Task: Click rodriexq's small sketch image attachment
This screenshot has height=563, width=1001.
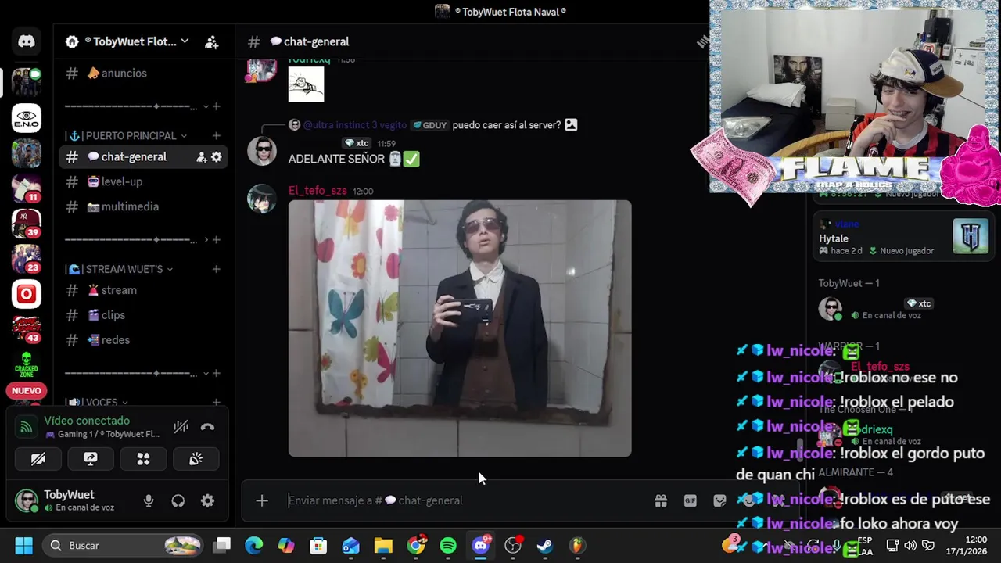Action: (x=306, y=84)
